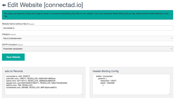This screenshot has height=103, width=175.
Task: Click the 'contextweb.com, 560489' record line
Action: pyautogui.click(x=31, y=87)
